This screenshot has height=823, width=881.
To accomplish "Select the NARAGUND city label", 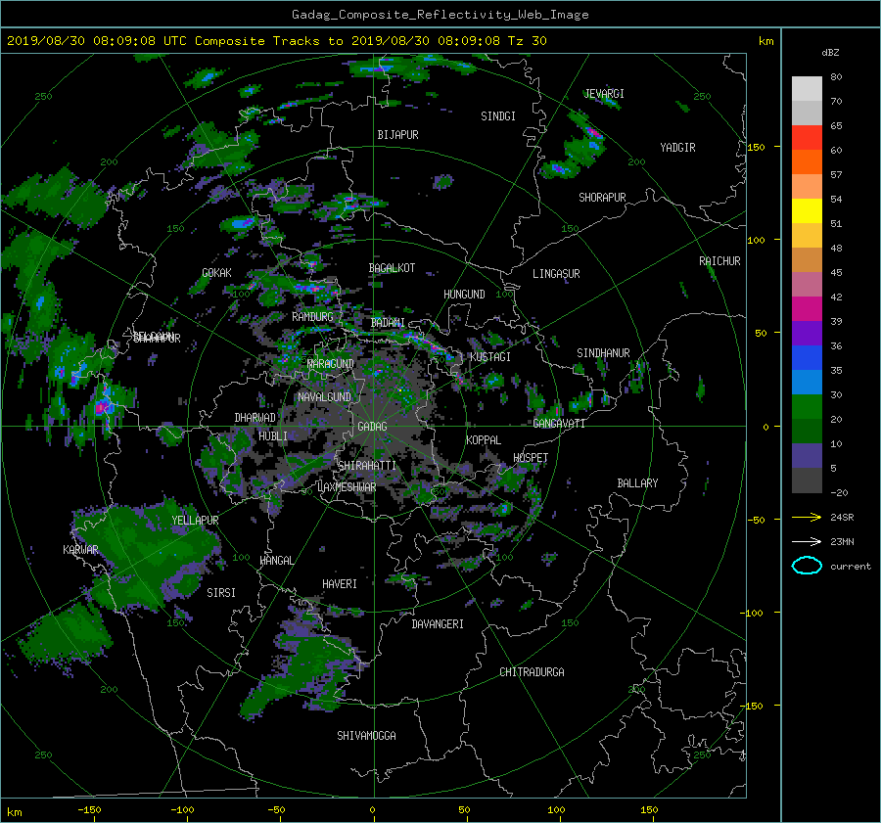I will [x=331, y=364].
